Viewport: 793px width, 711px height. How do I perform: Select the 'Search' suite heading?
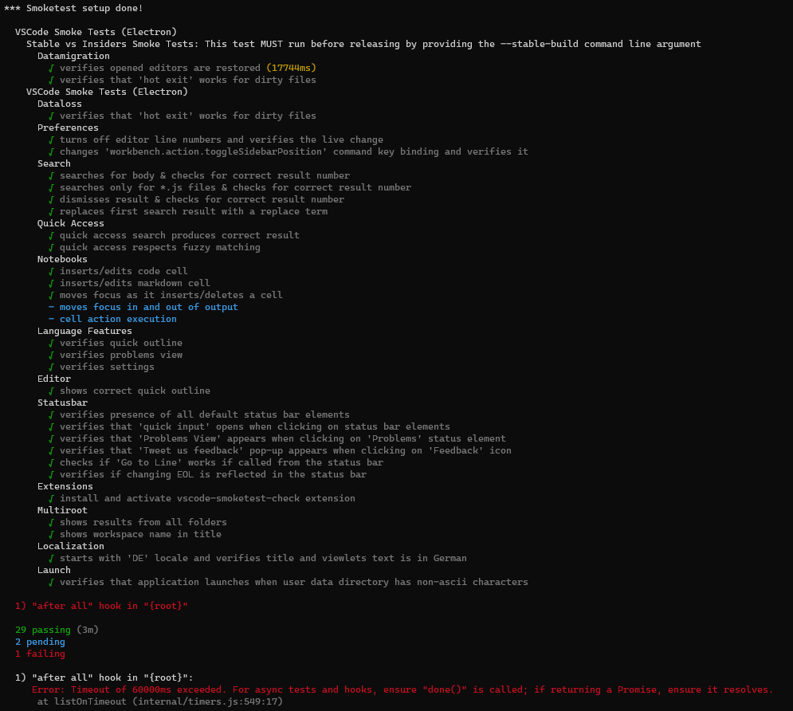(54, 164)
